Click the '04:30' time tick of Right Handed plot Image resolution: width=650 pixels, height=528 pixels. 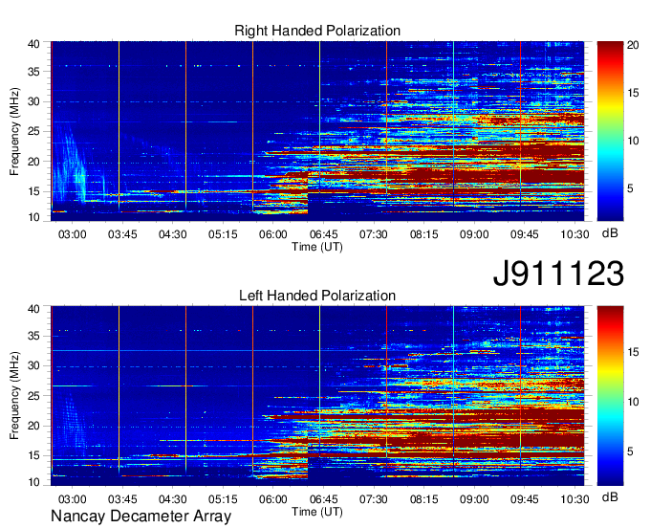[172, 234]
